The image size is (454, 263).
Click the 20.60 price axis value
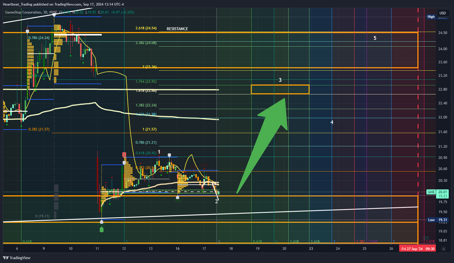click(x=443, y=169)
